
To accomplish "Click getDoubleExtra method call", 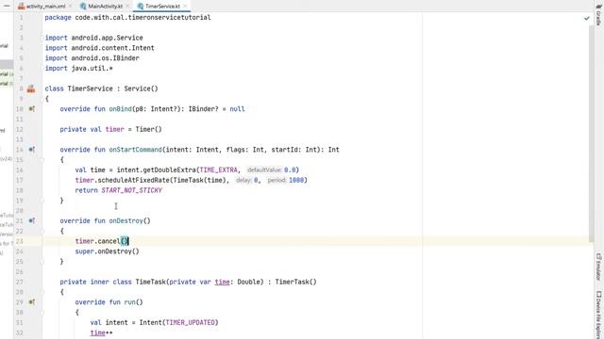I will coord(170,169).
